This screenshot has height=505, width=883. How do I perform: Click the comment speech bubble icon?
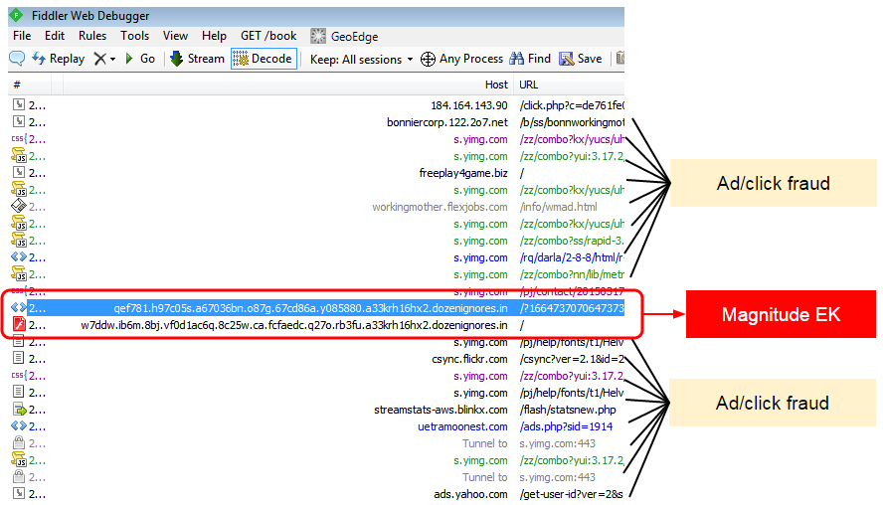(x=17, y=58)
